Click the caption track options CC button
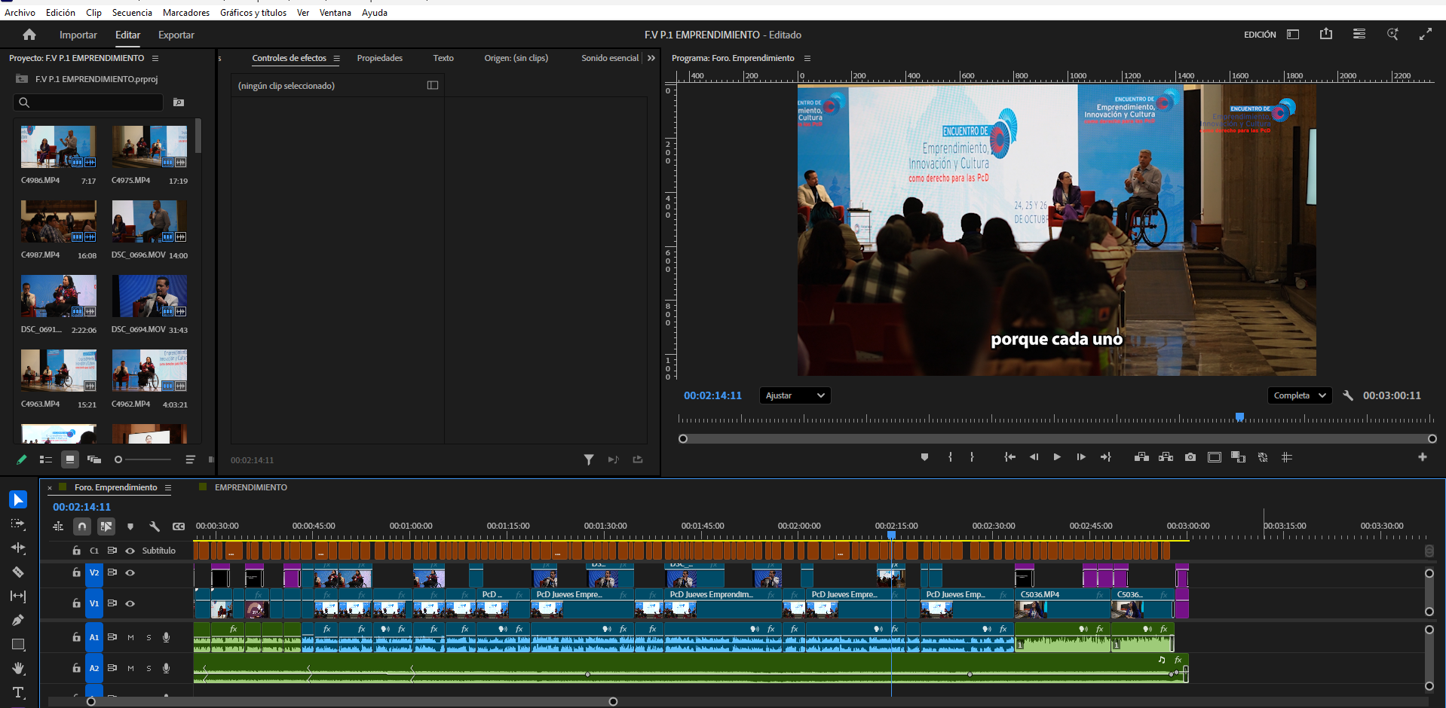The height and width of the screenshot is (708, 1446). 179,526
